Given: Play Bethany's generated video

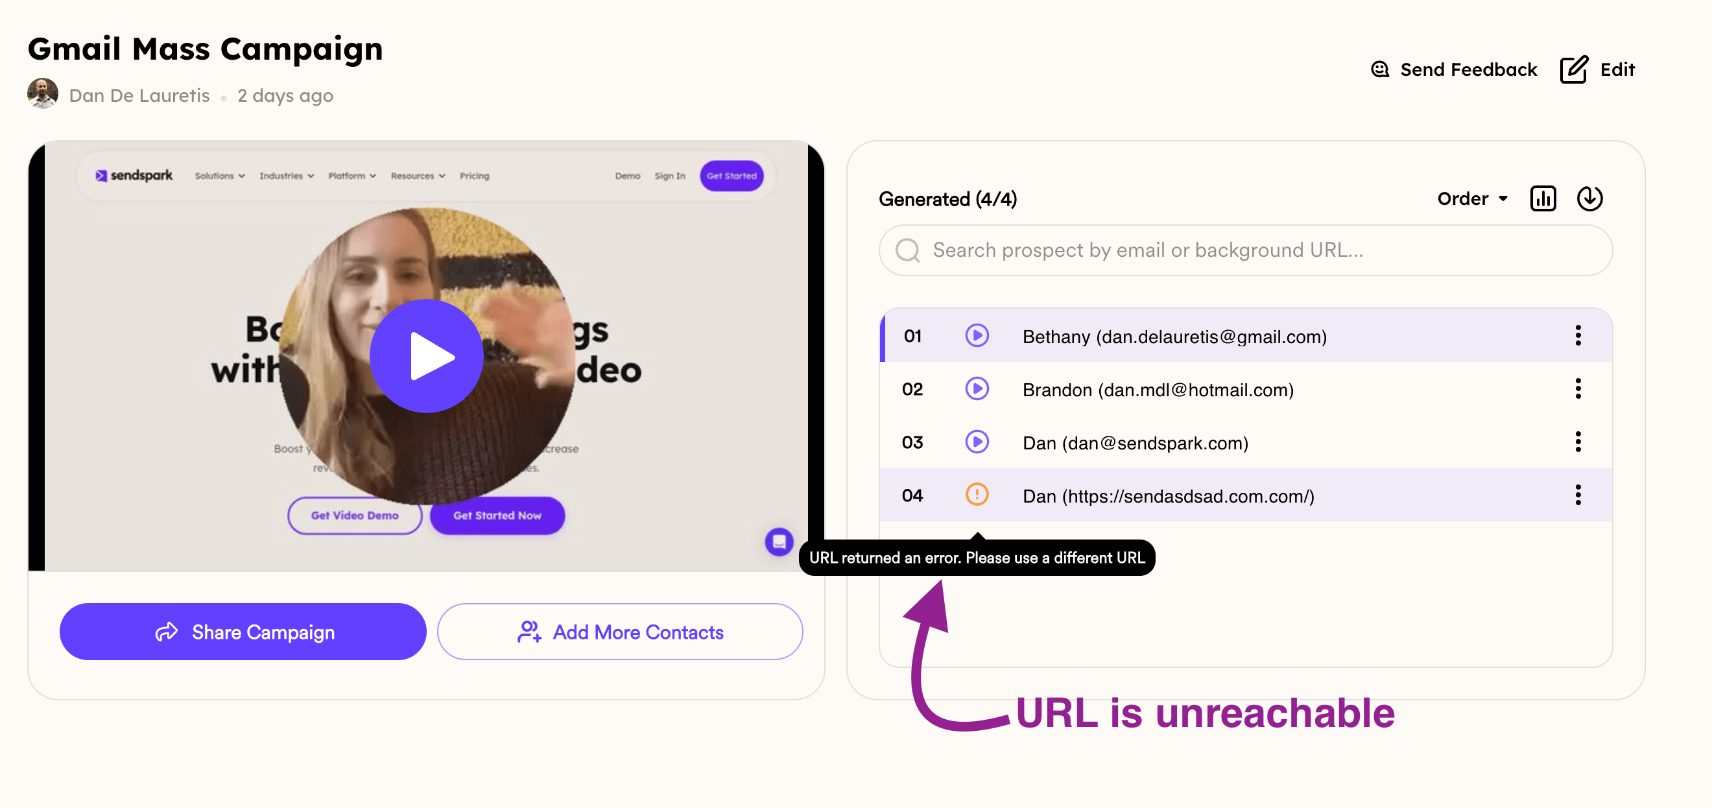Looking at the screenshot, I should [976, 335].
